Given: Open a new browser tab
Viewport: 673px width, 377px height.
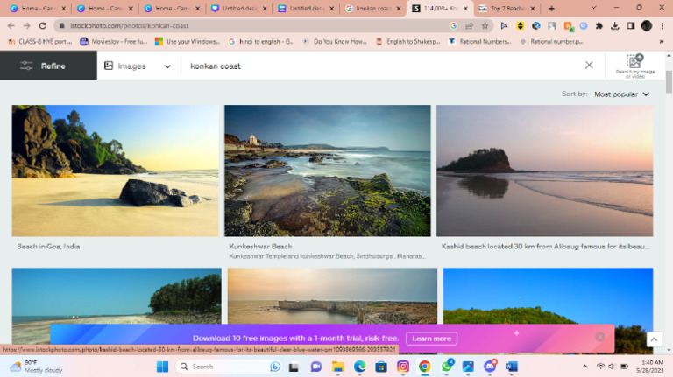Looking at the screenshot, I should pyautogui.click(x=551, y=9).
